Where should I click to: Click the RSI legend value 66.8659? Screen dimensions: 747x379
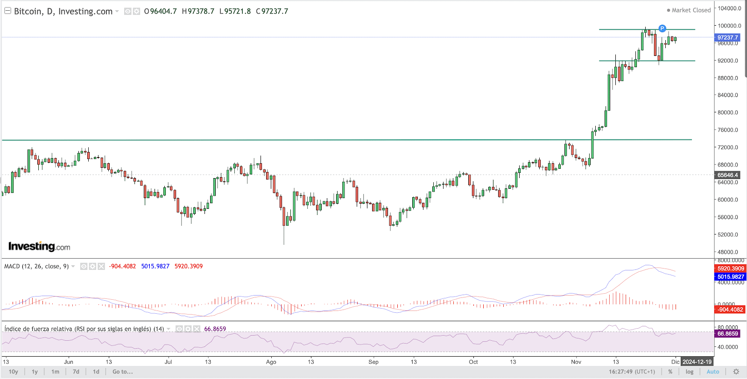click(x=215, y=329)
